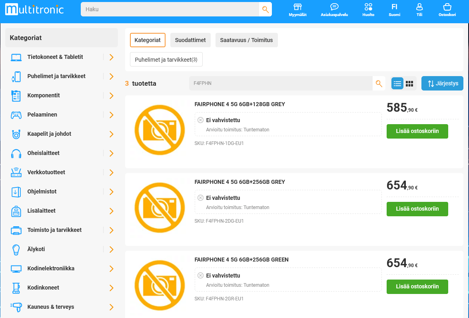Click the Kategoriat sidebar heading
Image resolution: width=469 pixels, height=318 pixels.
point(26,38)
